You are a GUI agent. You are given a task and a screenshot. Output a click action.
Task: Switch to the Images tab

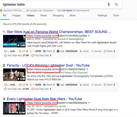pos(16,16)
